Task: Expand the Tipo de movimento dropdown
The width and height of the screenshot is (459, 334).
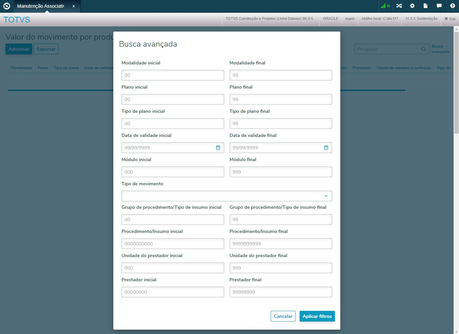Action: point(326,196)
